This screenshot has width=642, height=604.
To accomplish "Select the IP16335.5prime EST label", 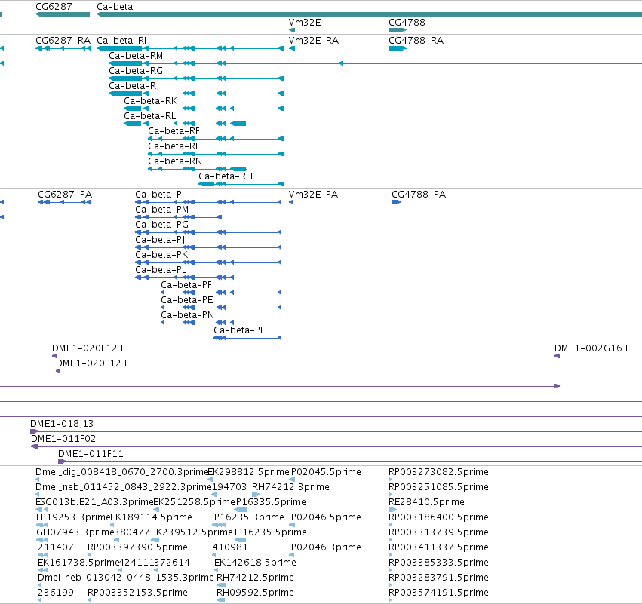I will [270, 502].
